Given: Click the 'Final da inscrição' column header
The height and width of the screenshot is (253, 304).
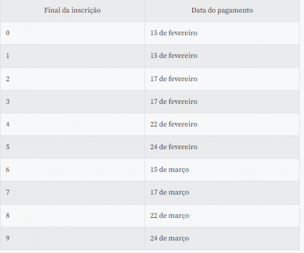Looking at the screenshot, I should pos(72,10).
